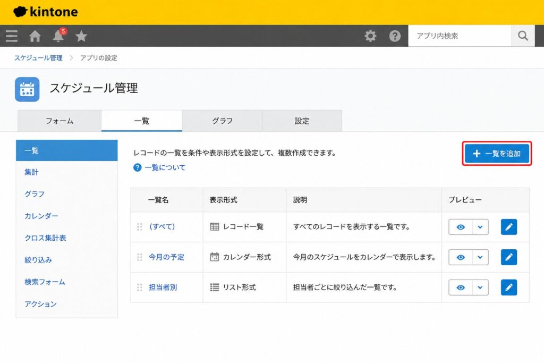Open the favorites star icon

(x=81, y=36)
